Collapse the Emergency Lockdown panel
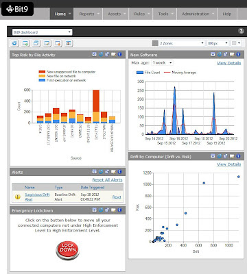Image resolution: width=247 pixels, height=274 pixels. pos(94,210)
